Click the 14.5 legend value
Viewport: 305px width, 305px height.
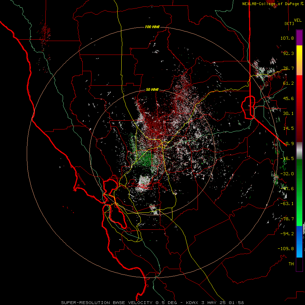click(288, 128)
